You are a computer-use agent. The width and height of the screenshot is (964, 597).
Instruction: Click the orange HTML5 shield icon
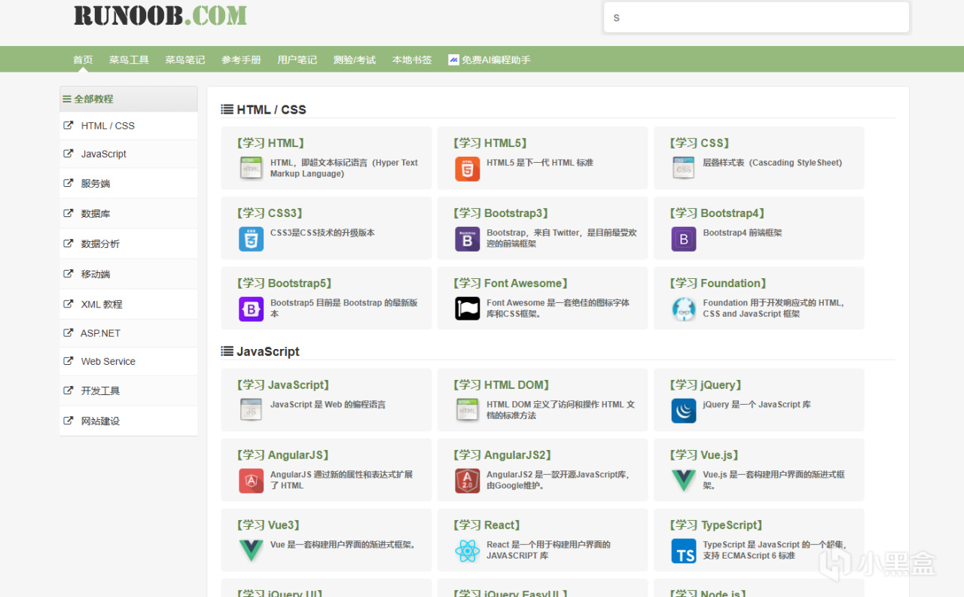467,168
